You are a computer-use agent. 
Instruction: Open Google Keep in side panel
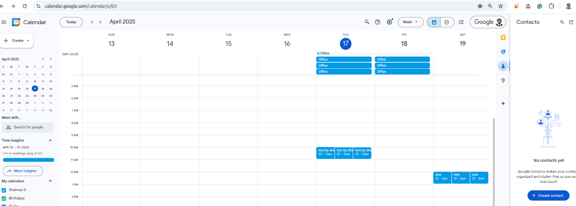pos(503,38)
